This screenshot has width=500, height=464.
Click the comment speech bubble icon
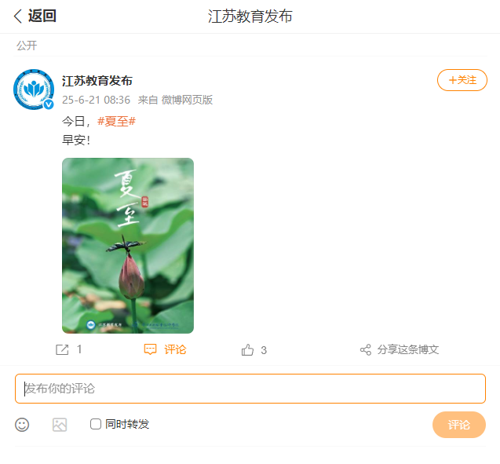point(151,349)
